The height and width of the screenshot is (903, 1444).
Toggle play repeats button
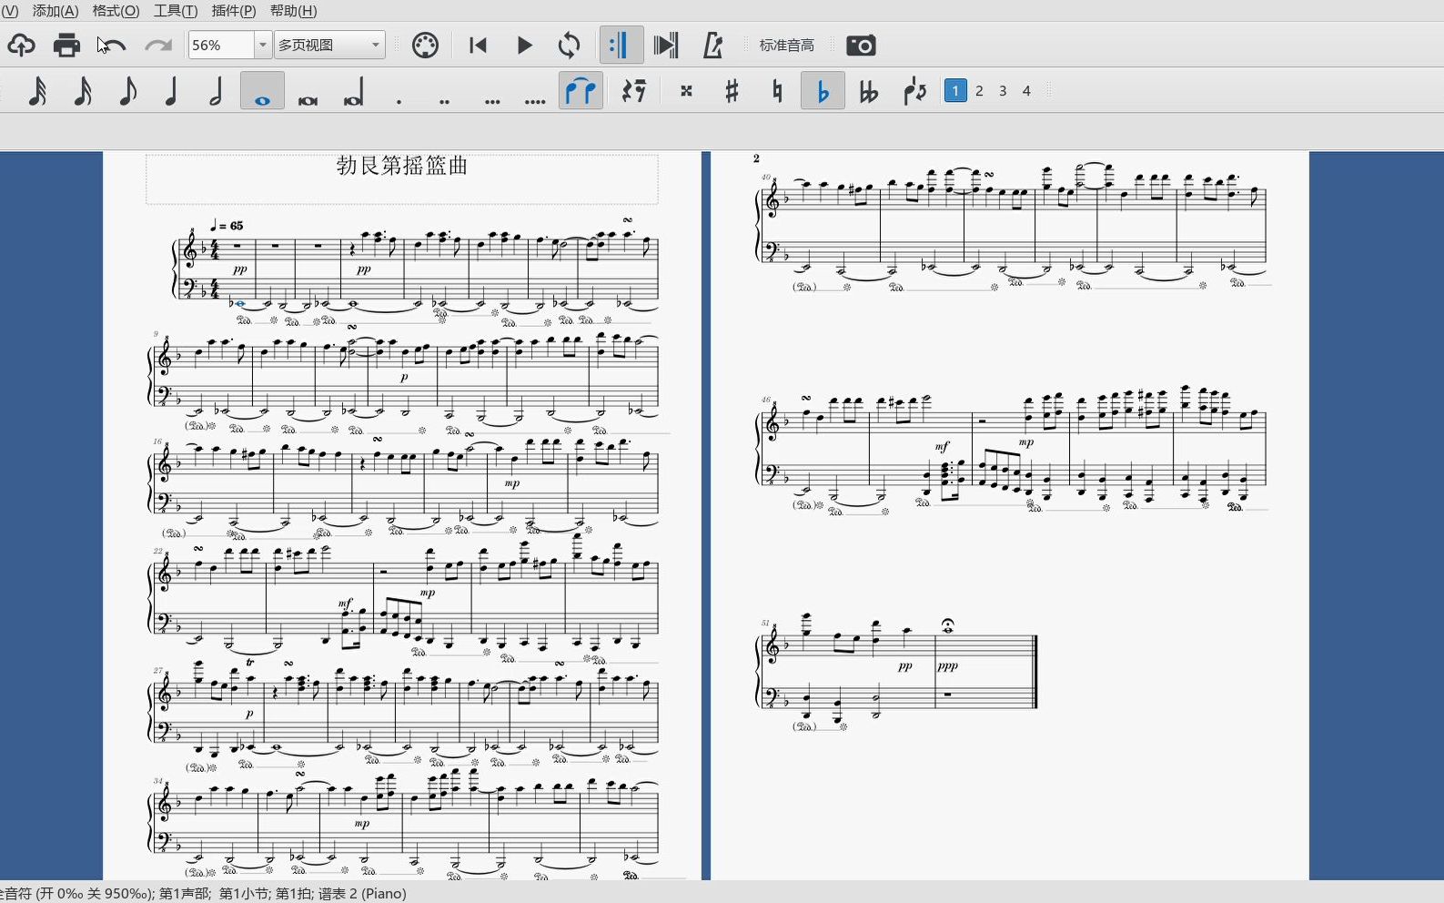pos(621,46)
